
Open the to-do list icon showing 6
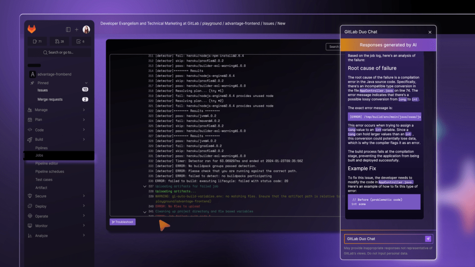(80, 41)
